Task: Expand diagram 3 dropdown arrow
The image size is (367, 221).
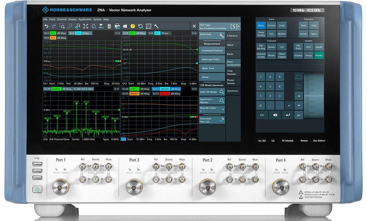Action: coord(116,89)
